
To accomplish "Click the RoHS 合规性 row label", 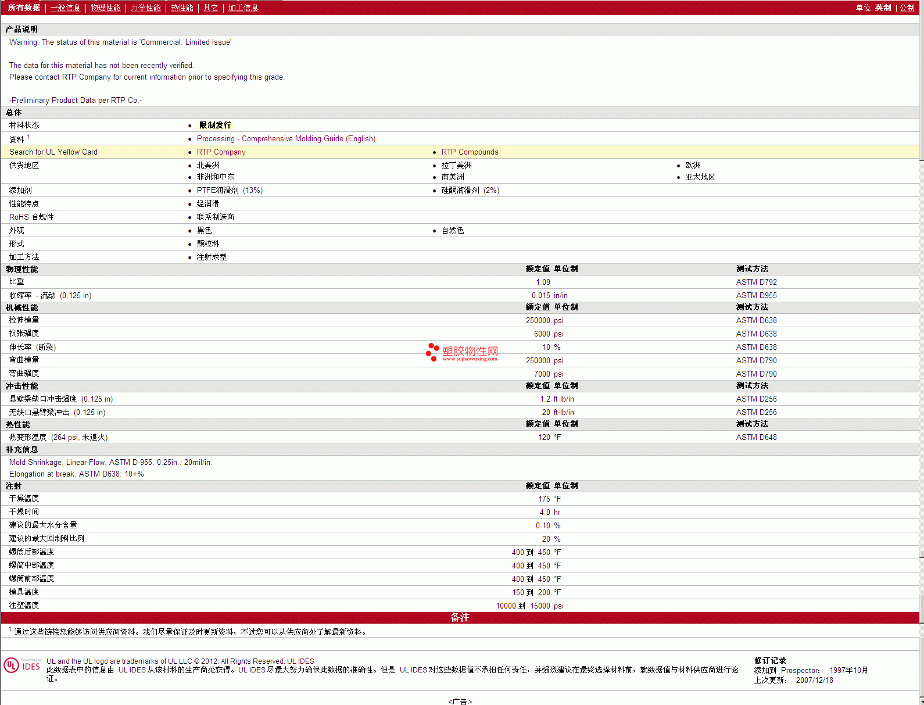I will (31, 217).
